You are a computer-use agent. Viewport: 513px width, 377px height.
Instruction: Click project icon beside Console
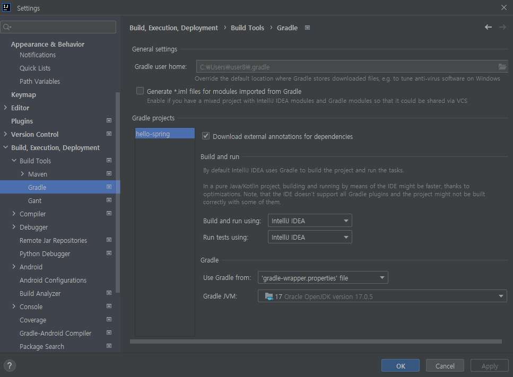pos(109,306)
